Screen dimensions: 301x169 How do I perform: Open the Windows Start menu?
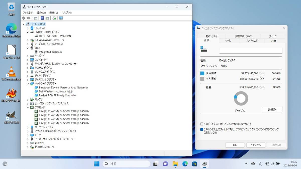click(x=97, y=164)
